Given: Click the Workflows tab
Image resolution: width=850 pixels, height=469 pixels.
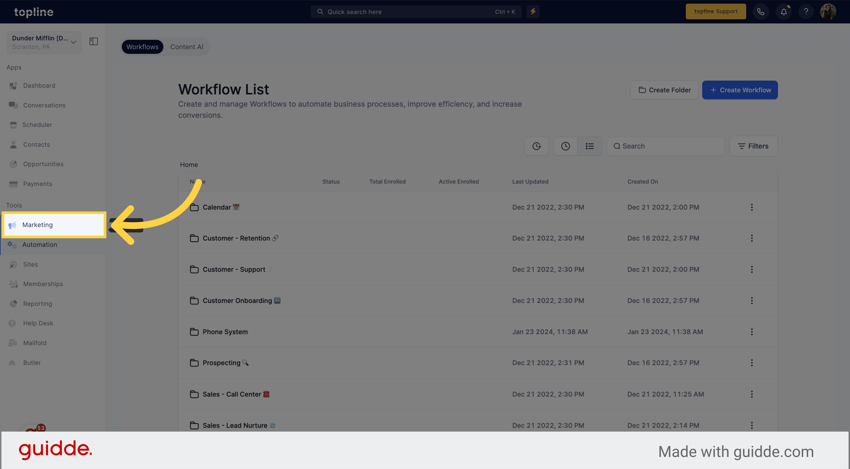Looking at the screenshot, I should (x=142, y=47).
